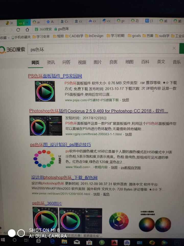Open the ps search tab
The width and height of the screenshot is (184, 246).
[x=121, y=21]
